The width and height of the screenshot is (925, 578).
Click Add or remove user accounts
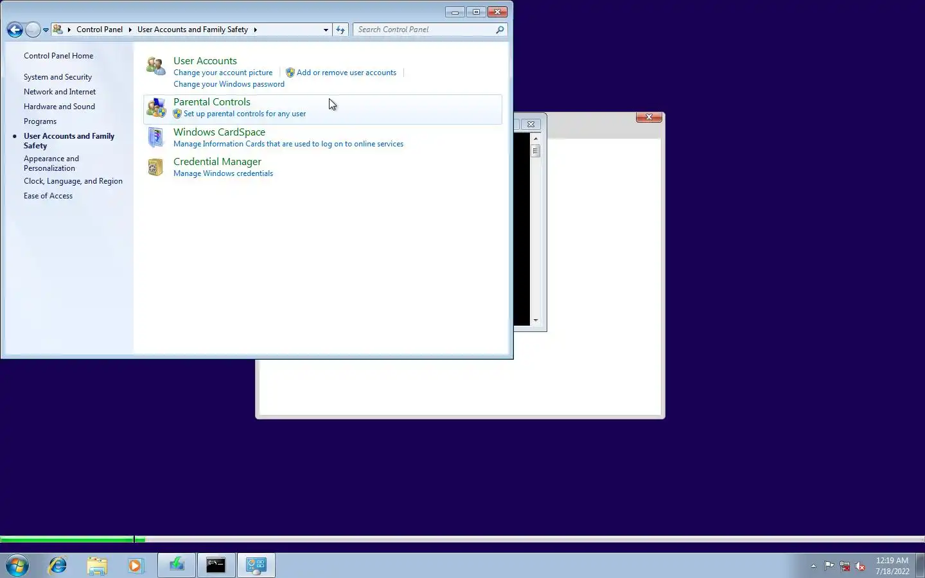[x=346, y=73]
